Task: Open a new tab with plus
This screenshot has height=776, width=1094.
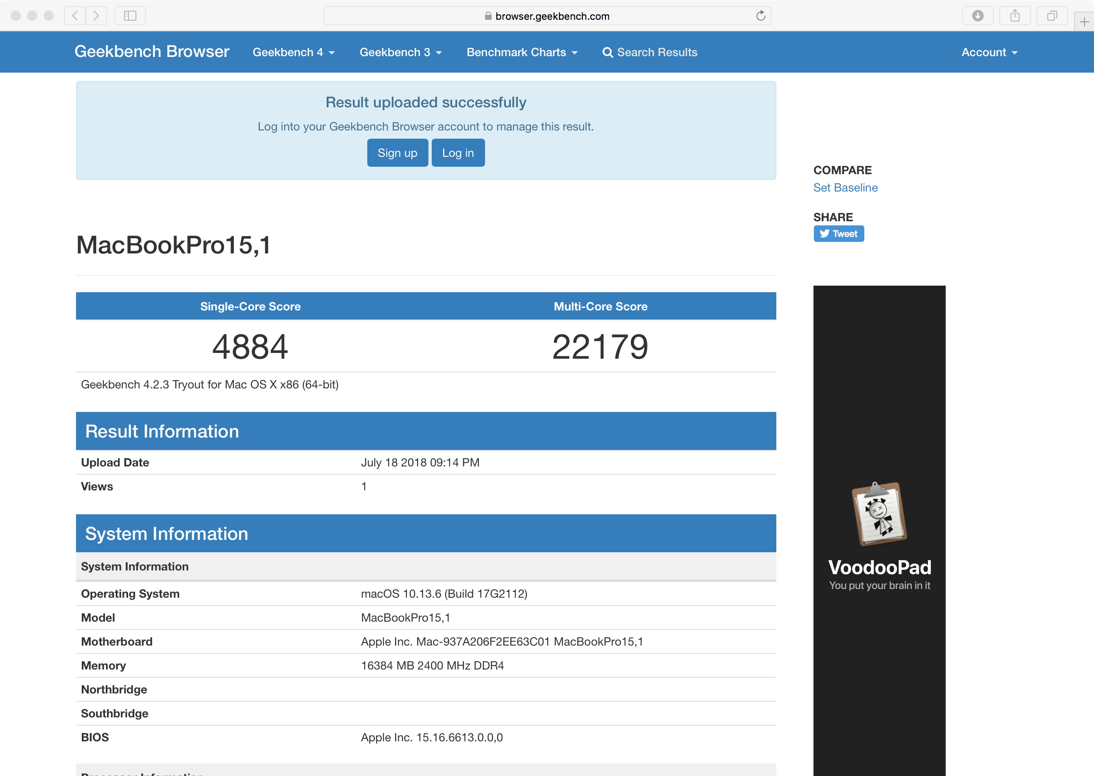Action: tap(1084, 22)
